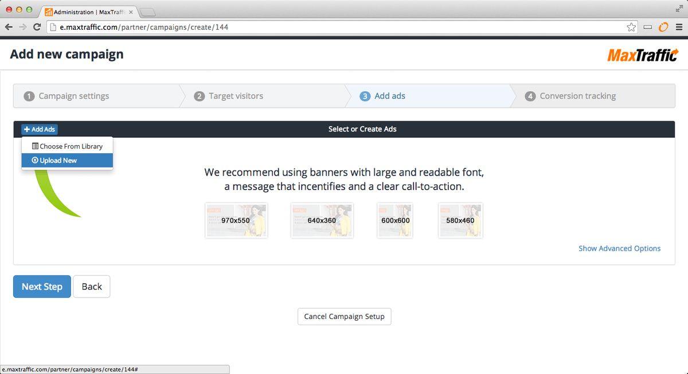The image size is (688, 374).
Task: Click the browser forward arrow
Action: (23, 27)
